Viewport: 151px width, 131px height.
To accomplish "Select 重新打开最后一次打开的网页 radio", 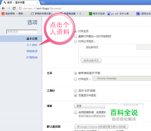I will point(75,36).
